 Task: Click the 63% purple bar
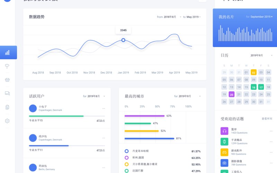[x=144, y=116]
